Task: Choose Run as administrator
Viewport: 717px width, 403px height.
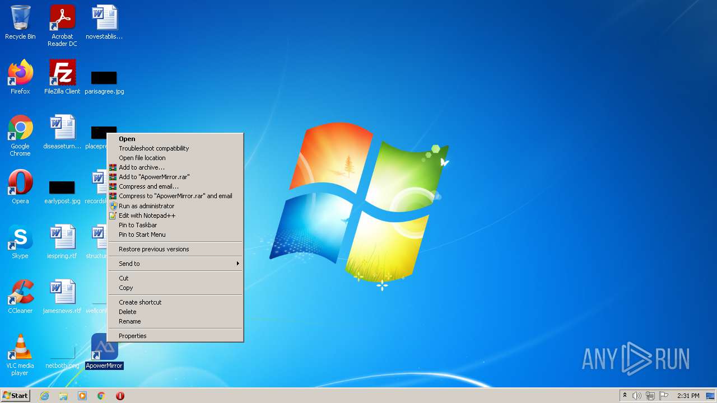Action: [x=175, y=206]
